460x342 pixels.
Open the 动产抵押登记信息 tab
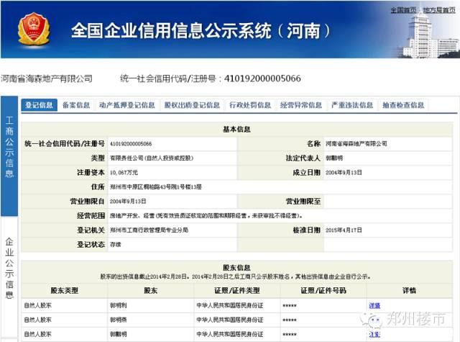[x=127, y=105]
